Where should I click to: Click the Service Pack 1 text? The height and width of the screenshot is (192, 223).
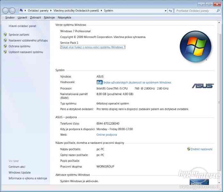[x=69, y=43]
